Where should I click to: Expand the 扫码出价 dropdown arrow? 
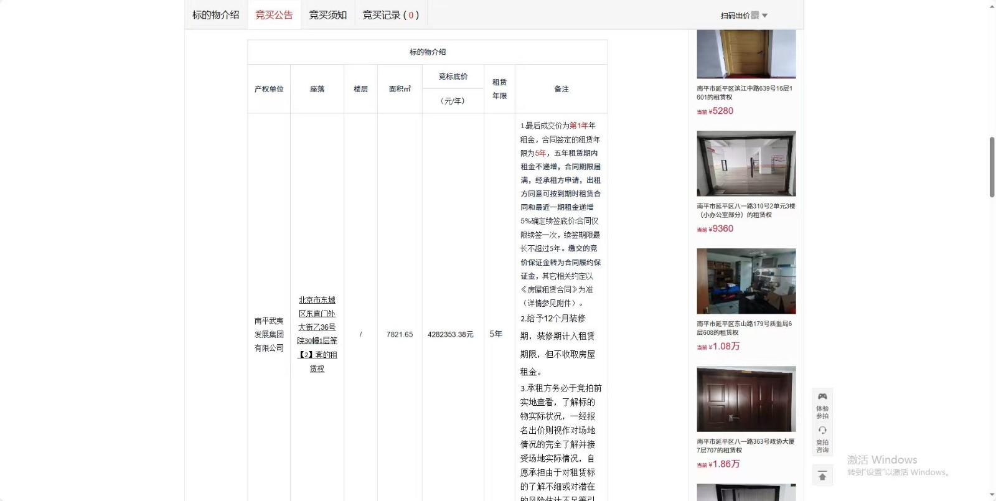(765, 16)
